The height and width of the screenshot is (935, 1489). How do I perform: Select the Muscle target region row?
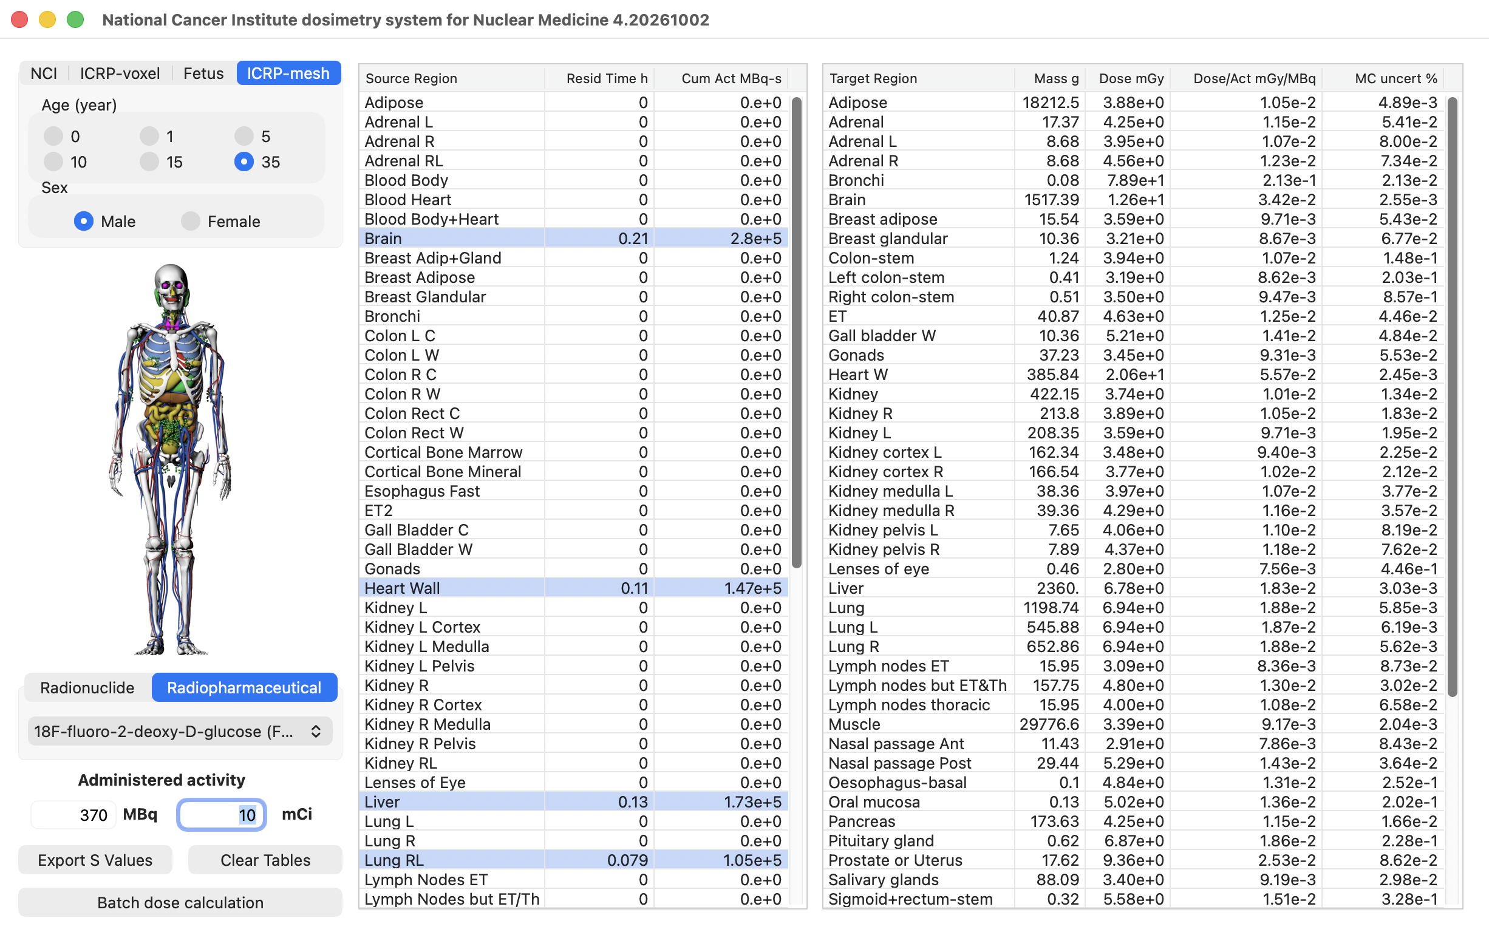[x=1134, y=724]
